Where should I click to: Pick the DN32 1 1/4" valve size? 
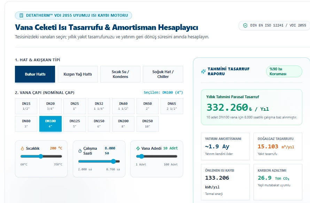[x=99, y=106]
